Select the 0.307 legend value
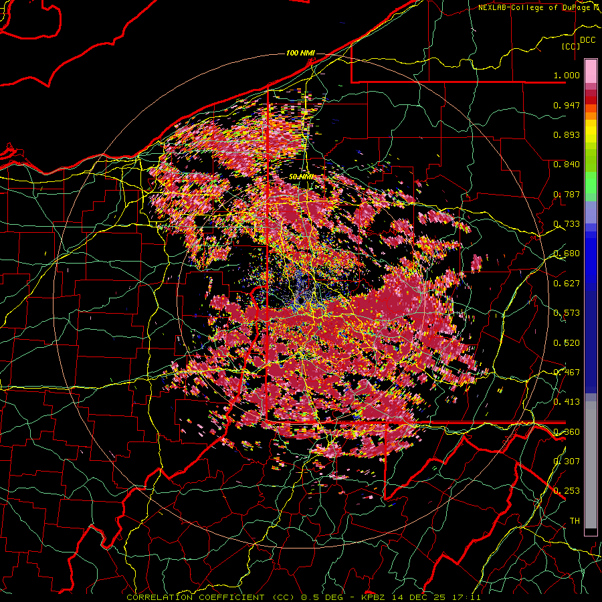Viewport: 602px width, 602px height. pos(567,462)
